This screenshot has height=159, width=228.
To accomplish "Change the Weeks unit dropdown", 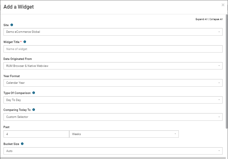I will point(124,134).
